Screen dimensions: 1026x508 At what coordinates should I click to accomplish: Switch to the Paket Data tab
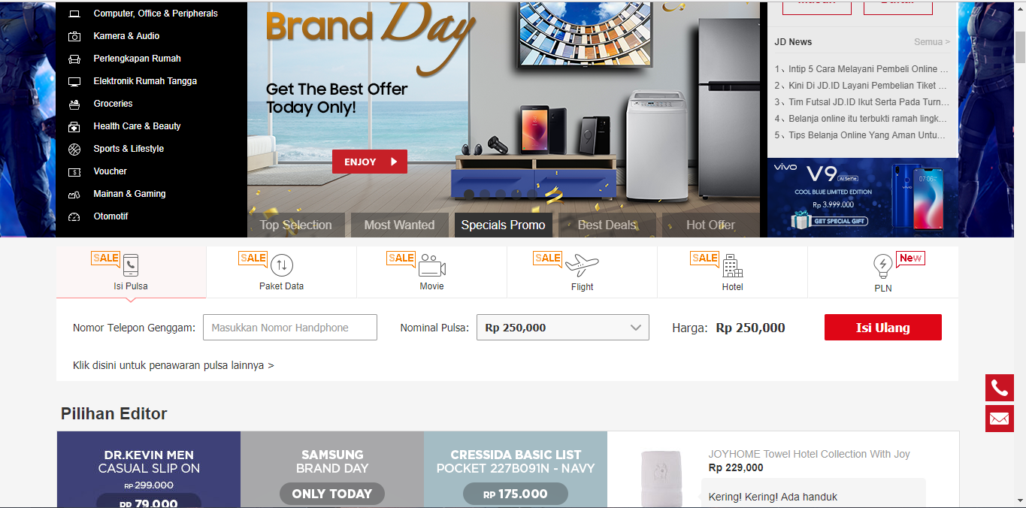click(x=281, y=272)
